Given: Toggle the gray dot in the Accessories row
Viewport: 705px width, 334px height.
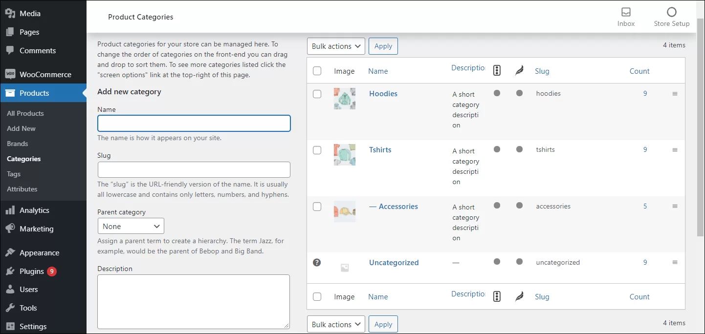Looking at the screenshot, I should [497, 207].
